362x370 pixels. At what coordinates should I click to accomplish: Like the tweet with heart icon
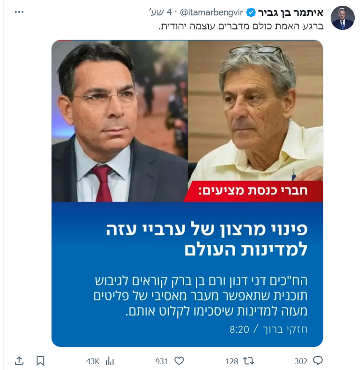(179, 361)
